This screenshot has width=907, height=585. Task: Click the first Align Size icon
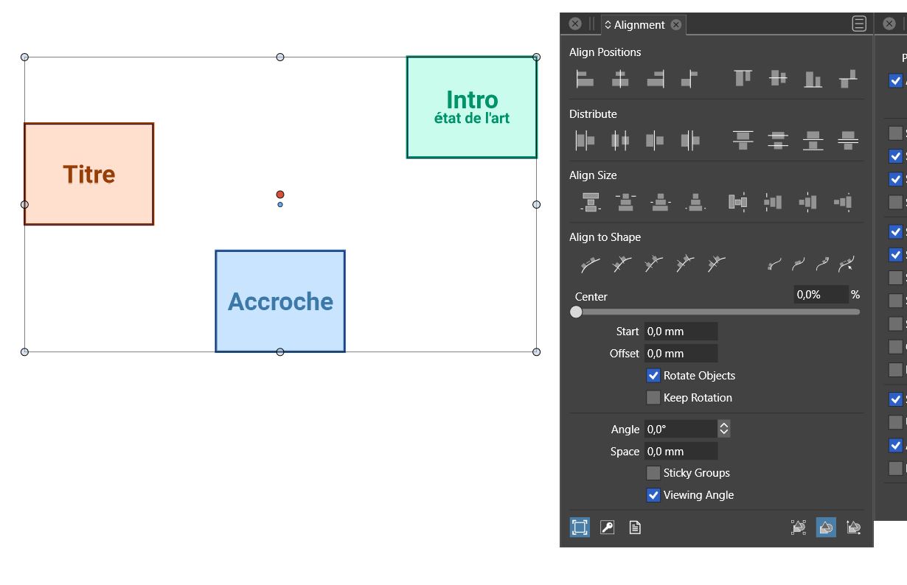[590, 202]
